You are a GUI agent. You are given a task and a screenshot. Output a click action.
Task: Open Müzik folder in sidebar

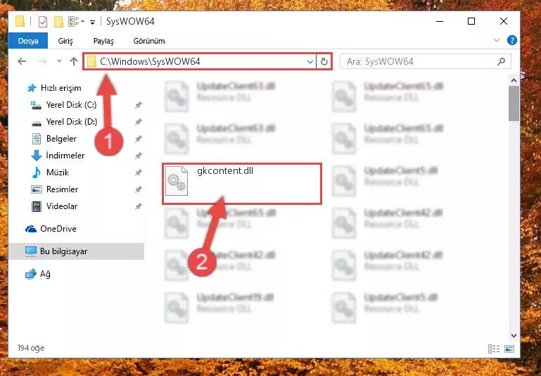(57, 173)
